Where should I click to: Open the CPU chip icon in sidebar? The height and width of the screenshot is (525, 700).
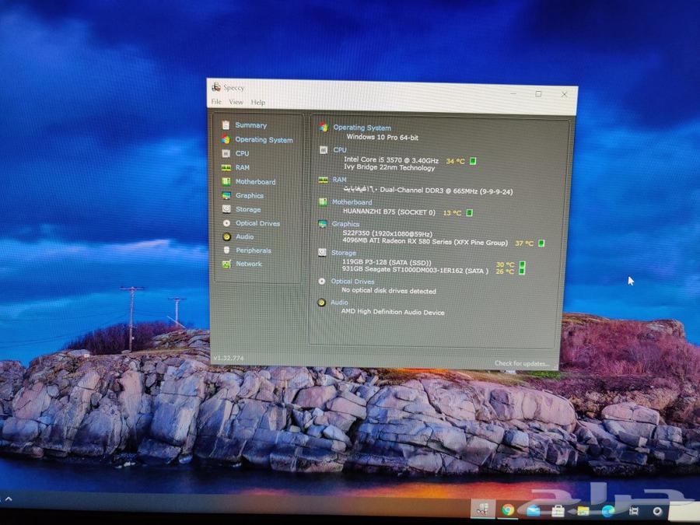pos(226,153)
